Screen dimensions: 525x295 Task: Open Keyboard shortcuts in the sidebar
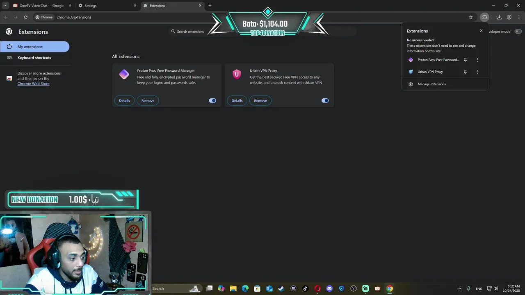coord(35,58)
